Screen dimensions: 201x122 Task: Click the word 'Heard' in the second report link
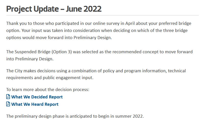(x=37, y=104)
